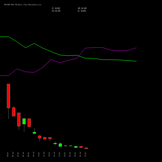Select the close value 'C: 0.05'
This screenshot has height=162, width=162.
(56, 8)
